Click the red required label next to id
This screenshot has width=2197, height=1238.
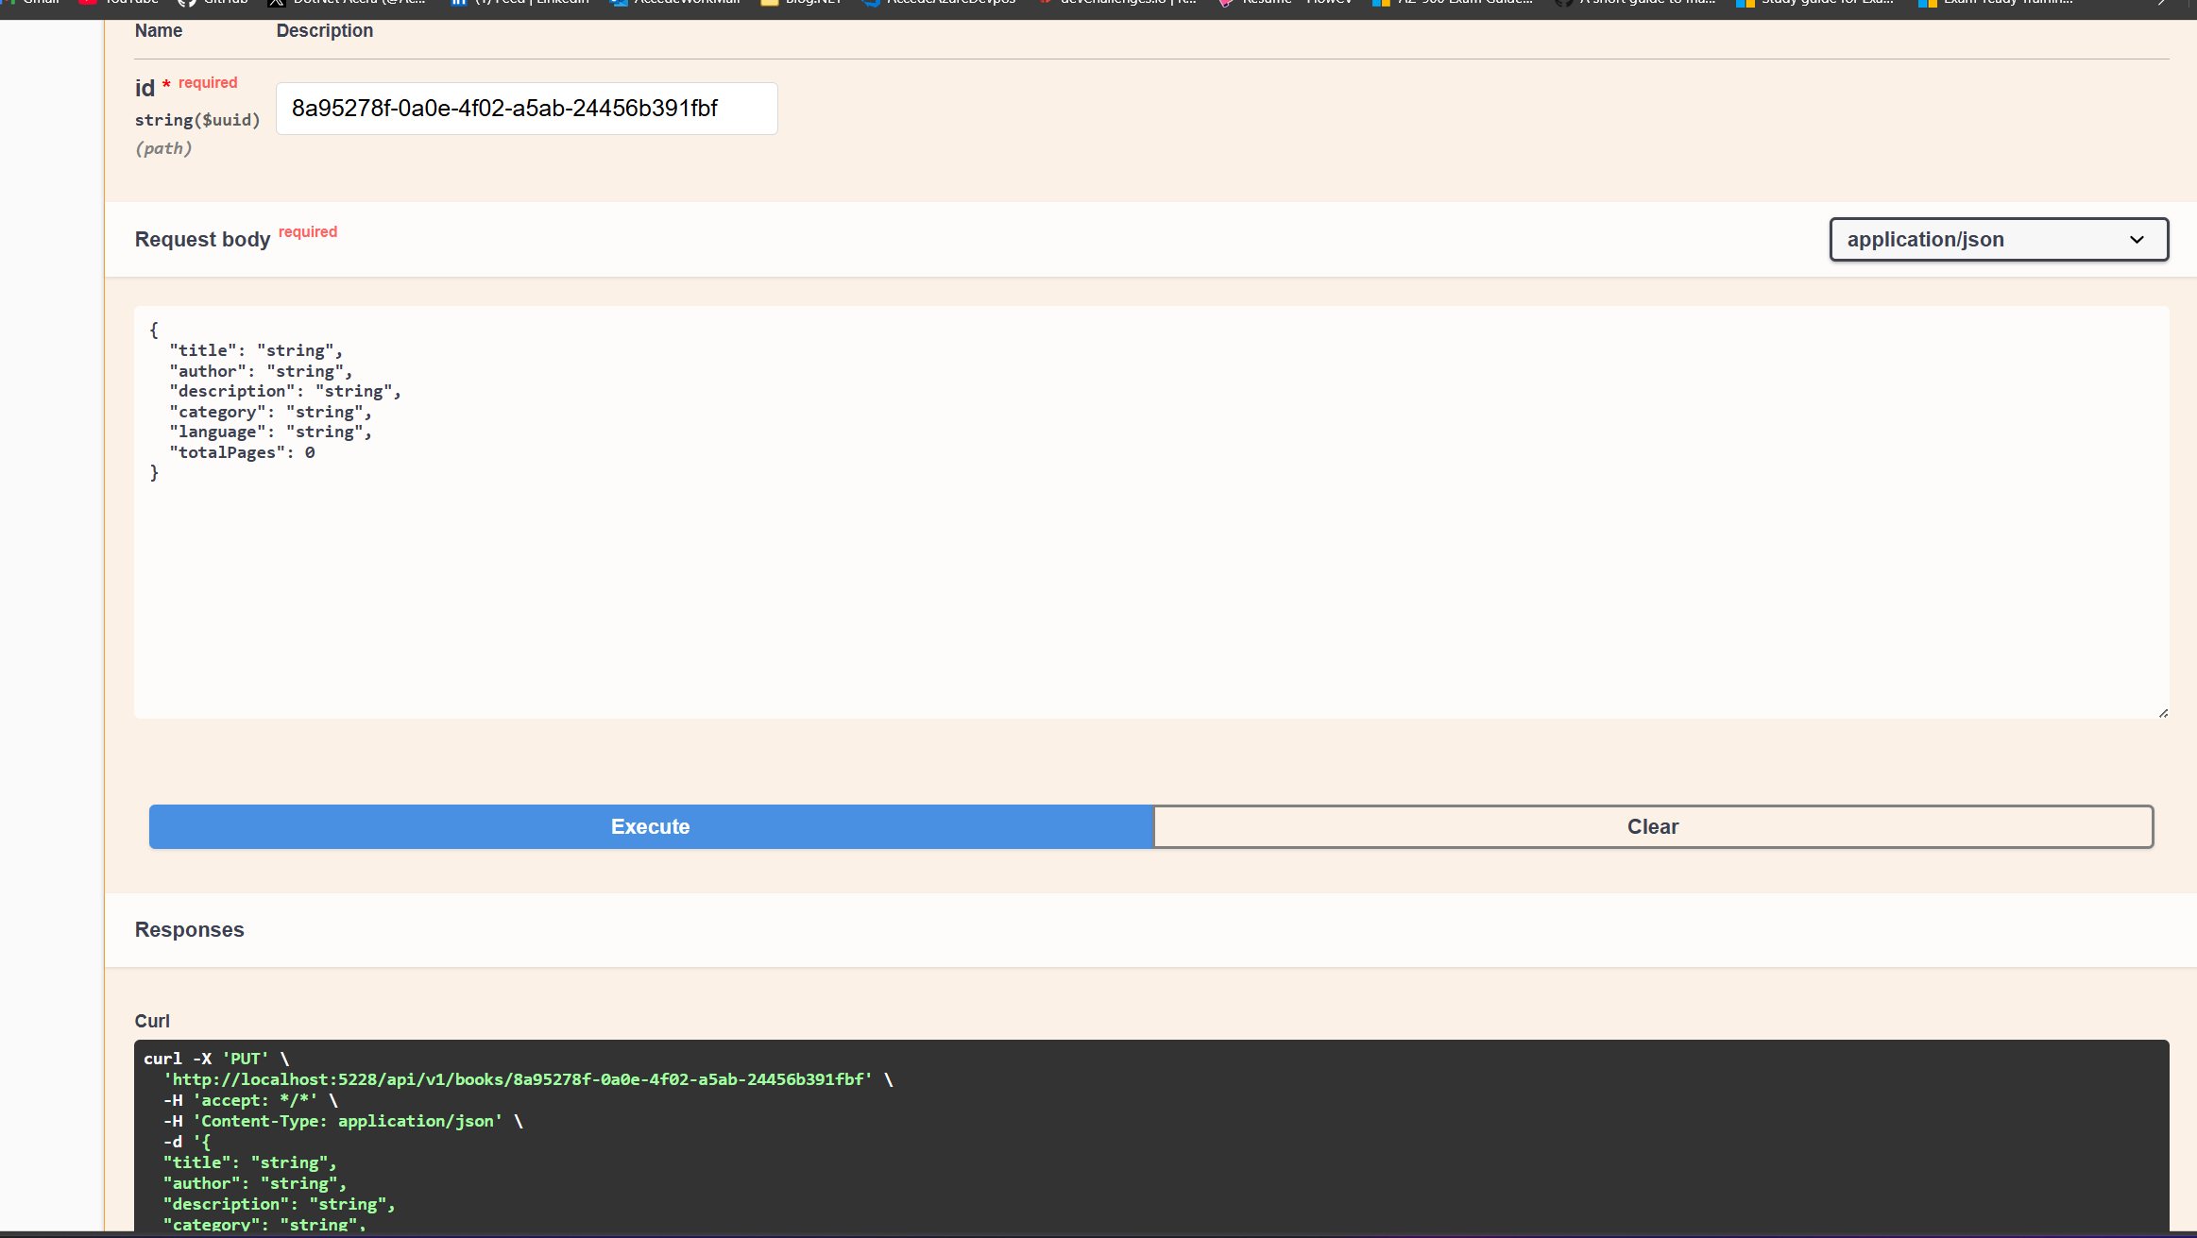[x=208, y=83]
